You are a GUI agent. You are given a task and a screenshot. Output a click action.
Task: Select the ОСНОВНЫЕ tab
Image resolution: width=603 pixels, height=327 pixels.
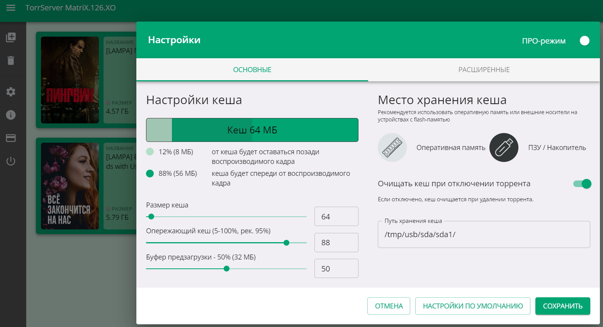252,70
